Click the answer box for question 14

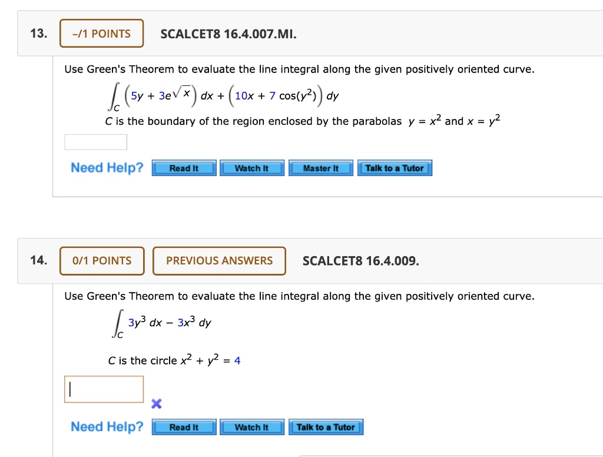coord(104,389)
